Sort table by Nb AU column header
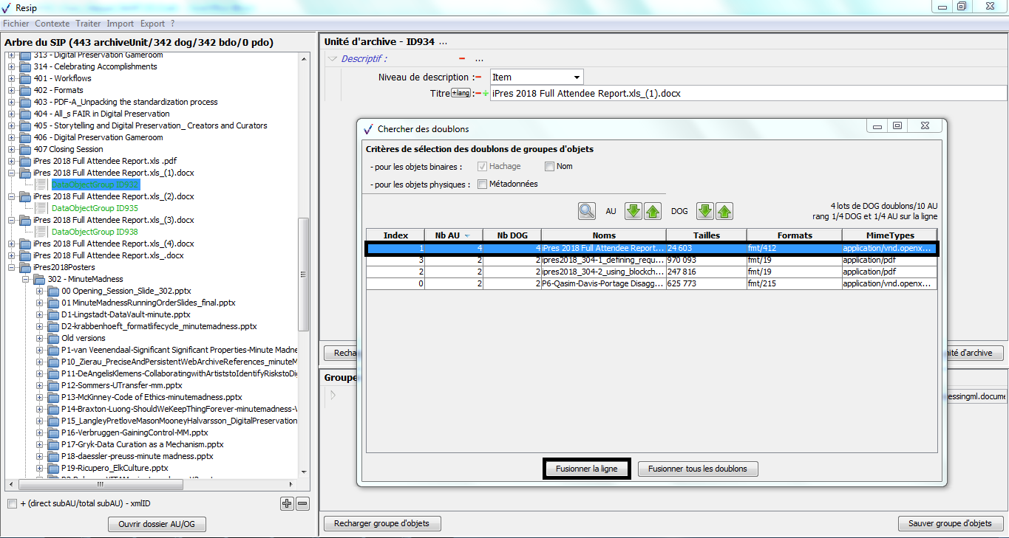The image size is (1009, 538). coord(454,235)
